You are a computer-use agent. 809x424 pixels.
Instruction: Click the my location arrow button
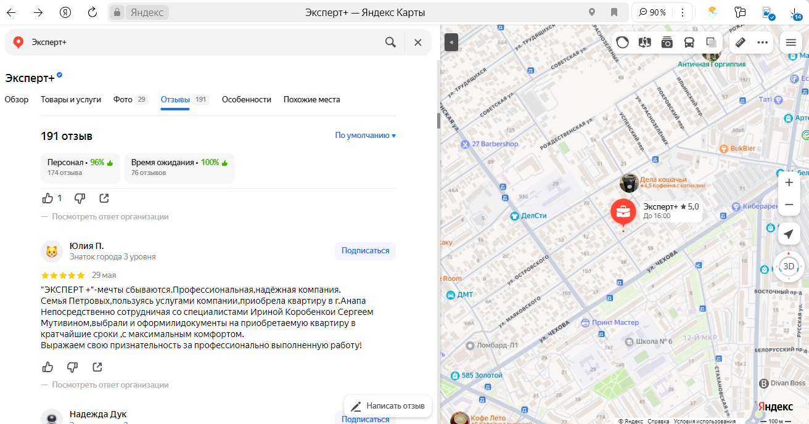click(x=789, y=234)
